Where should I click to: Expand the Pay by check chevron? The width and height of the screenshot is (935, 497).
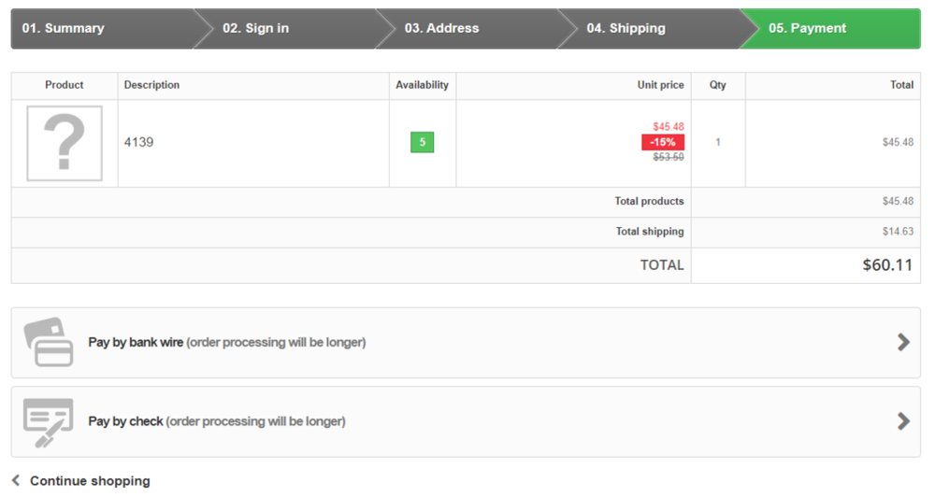pyautogui.click(x=903, y=421)
